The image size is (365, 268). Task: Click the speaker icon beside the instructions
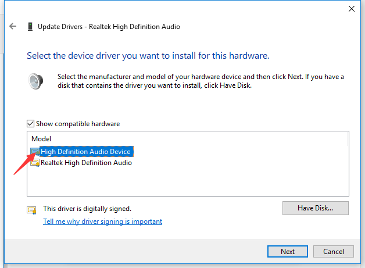click(x=36, y=81)
